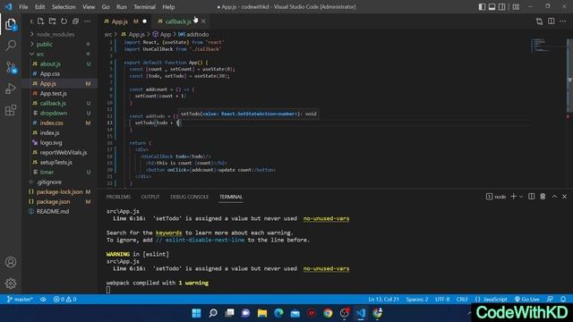Split the editor to the right
Viewport: 573px width, 322px height.
552,21
